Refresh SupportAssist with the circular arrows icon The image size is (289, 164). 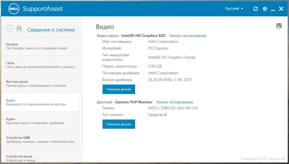(256, 9)
